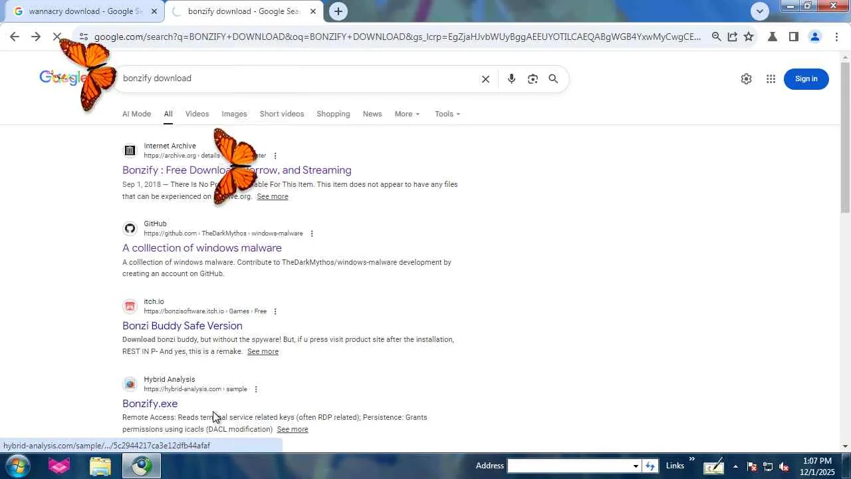The width and height of the screenshot is (851, 479).
Task: Expand See more on Bonzi Buddy result
Action: (263, 352)
